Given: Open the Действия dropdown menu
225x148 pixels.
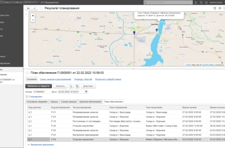Looking at the screenshot, I should [x=88, y=86].
